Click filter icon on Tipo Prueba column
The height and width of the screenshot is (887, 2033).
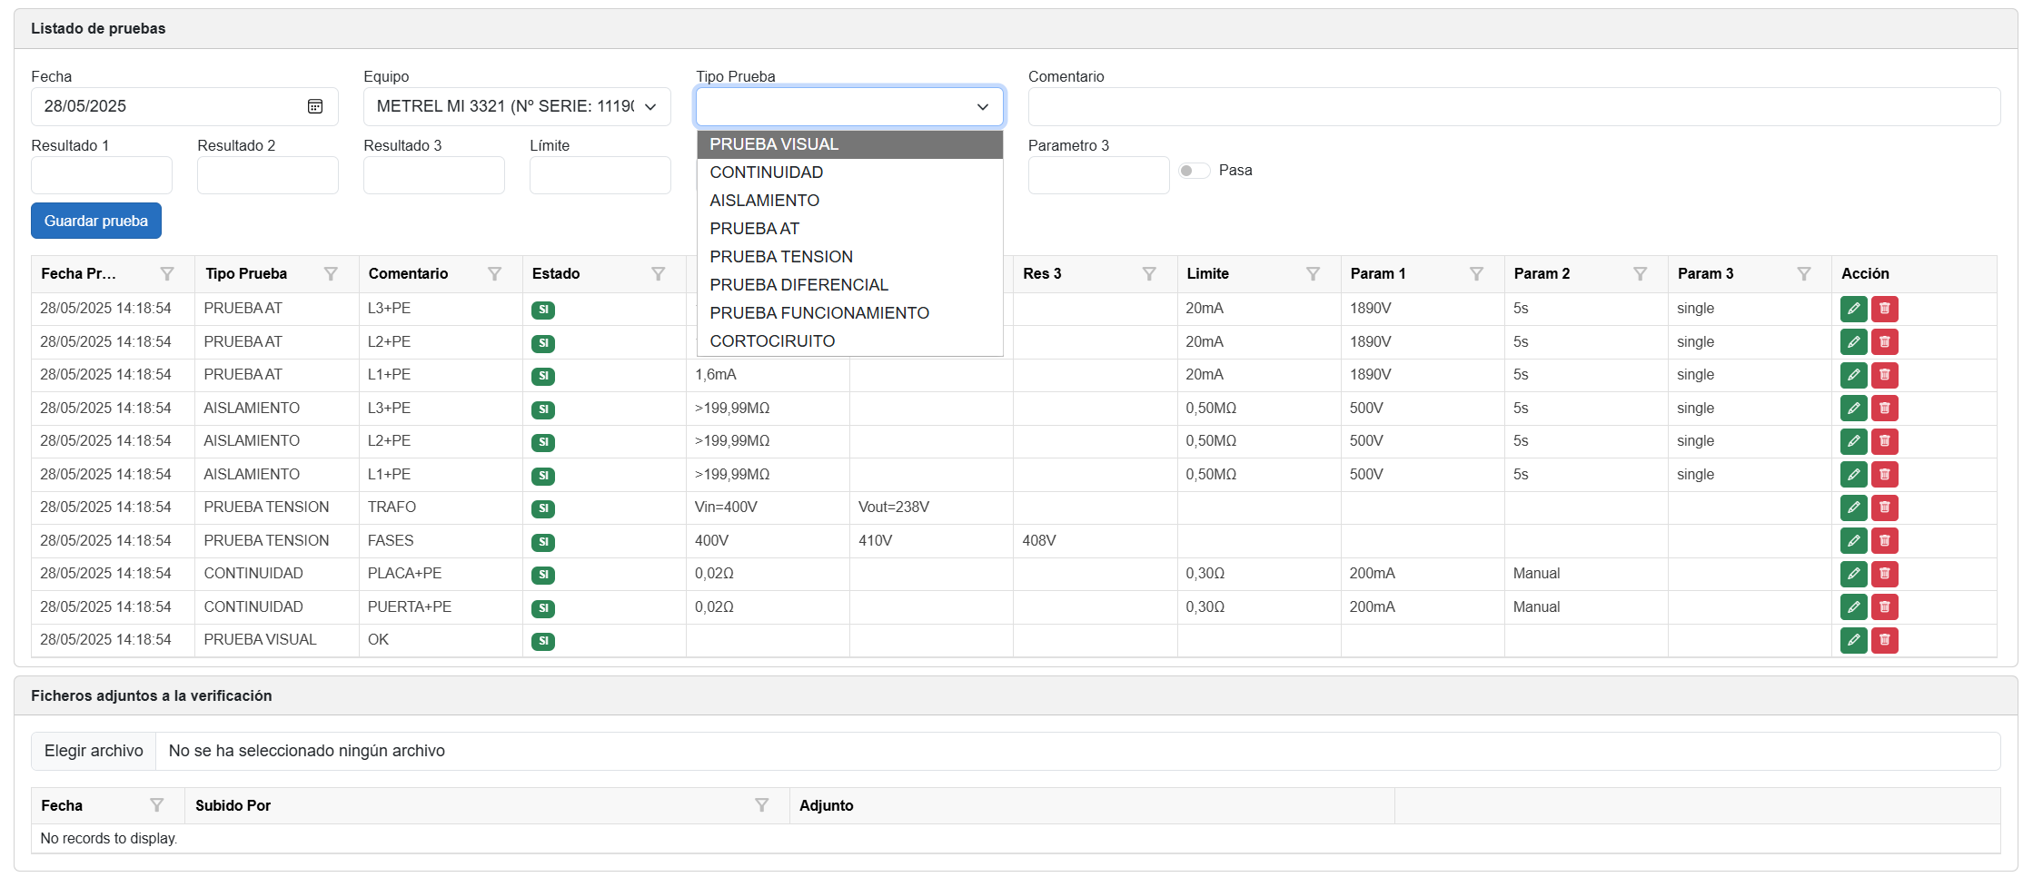click(x=331, y=274)
